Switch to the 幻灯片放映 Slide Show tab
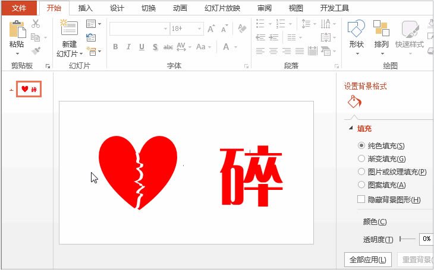 (x=222, y=8)
